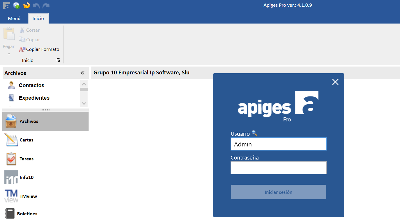Collapse the Archivos side panel
The height and width of the screenshot is (224, 400).
coord(82,73)
